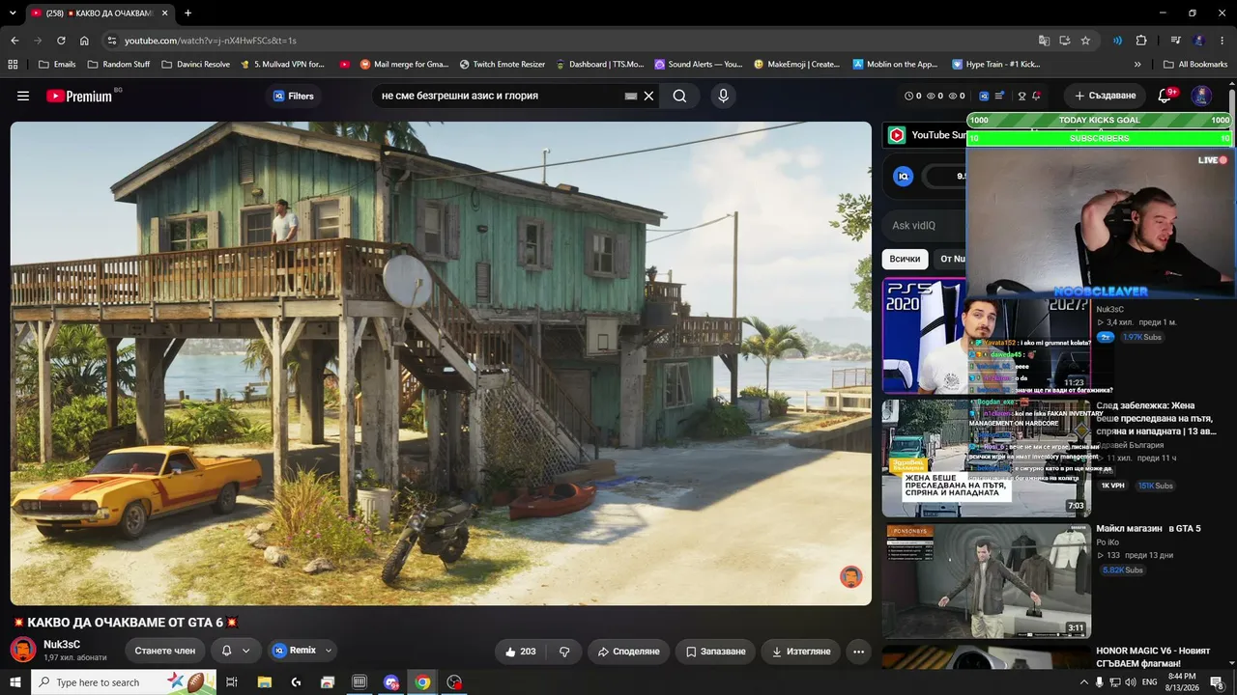Open File Explorer from taskbar
This screenshot has width=1237, height=695.
coord(264,682)
